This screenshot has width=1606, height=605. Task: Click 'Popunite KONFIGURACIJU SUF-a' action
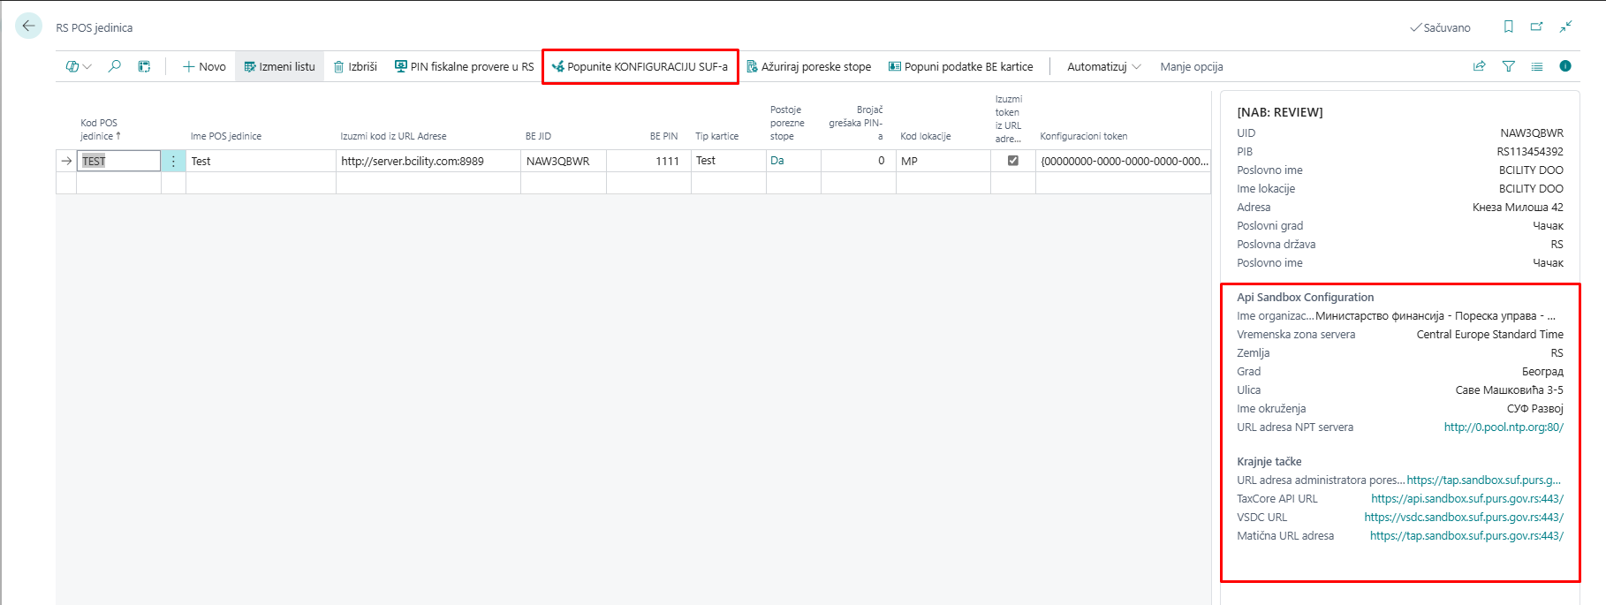tap(640, 66)
